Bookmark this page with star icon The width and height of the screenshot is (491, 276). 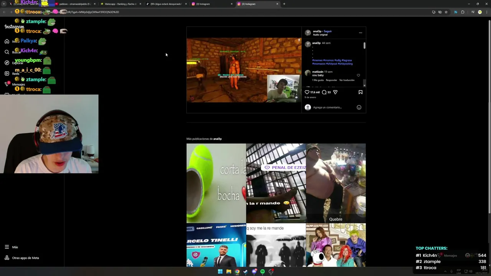(446, 12)
